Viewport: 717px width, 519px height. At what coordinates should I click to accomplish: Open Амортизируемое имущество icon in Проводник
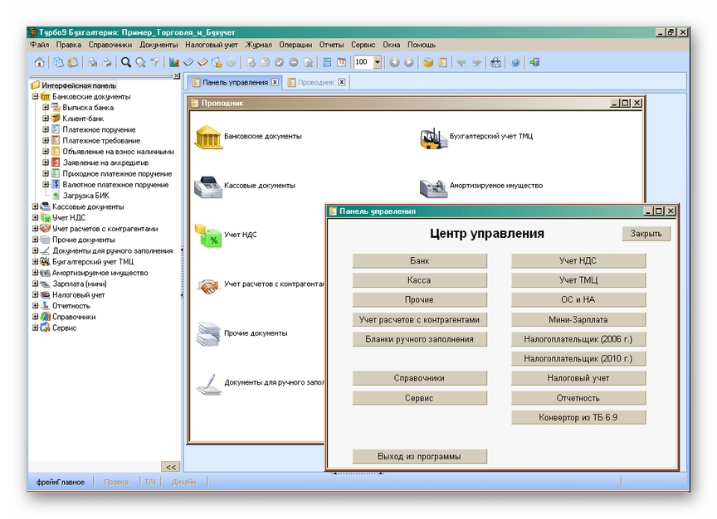pos(433,187)
